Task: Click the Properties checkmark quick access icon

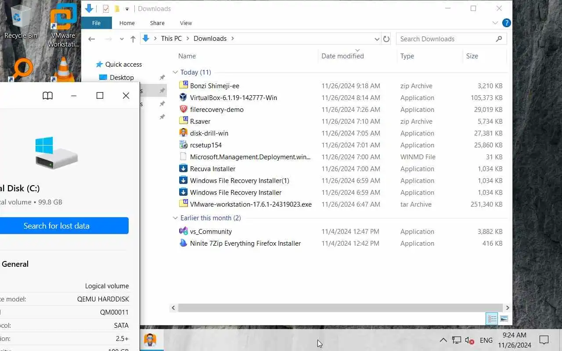Action: [x=105, y=8]
